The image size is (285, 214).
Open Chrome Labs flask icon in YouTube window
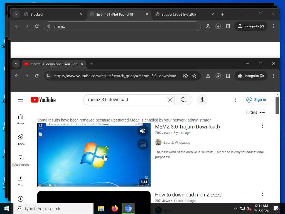pos(208,76)
